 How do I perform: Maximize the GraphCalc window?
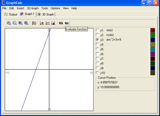150,3
